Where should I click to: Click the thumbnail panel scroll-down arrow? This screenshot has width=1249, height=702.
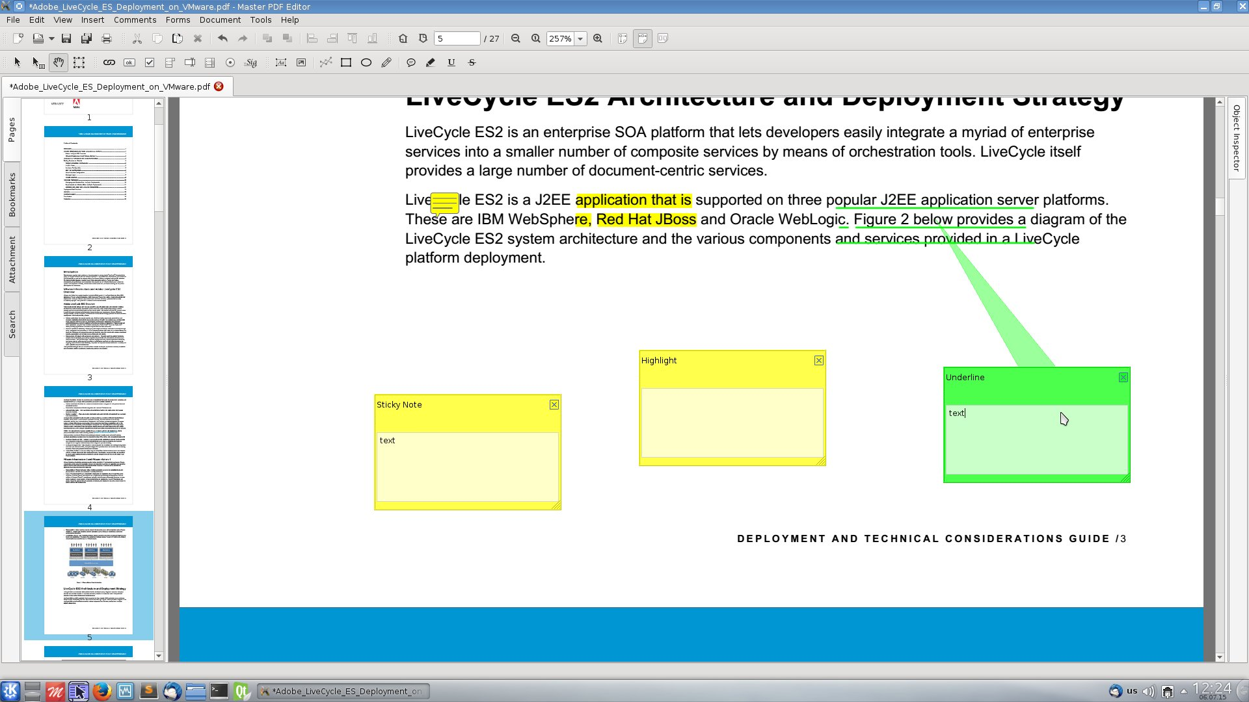pos(159,656)
